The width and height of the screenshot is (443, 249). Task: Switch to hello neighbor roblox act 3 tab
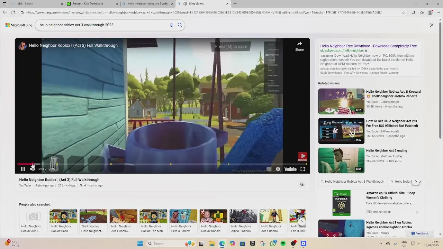point(147,4)
